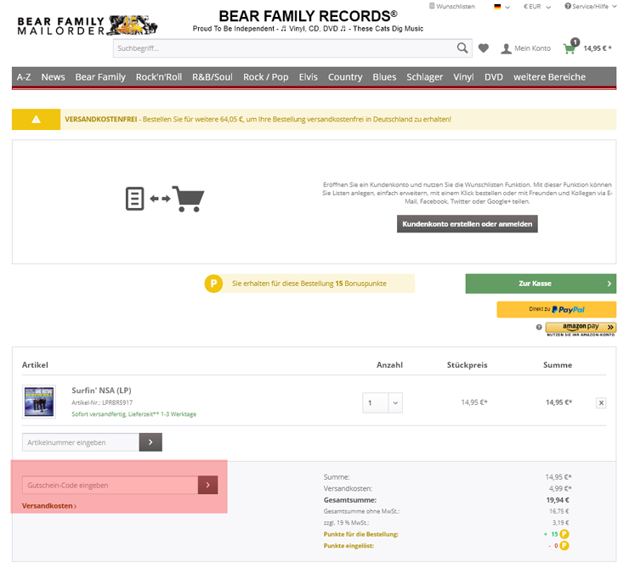Viewport: 629px width, 568px height.
Task: Click into Gutschein-Code eingeben field
Action: coord(110,485)
